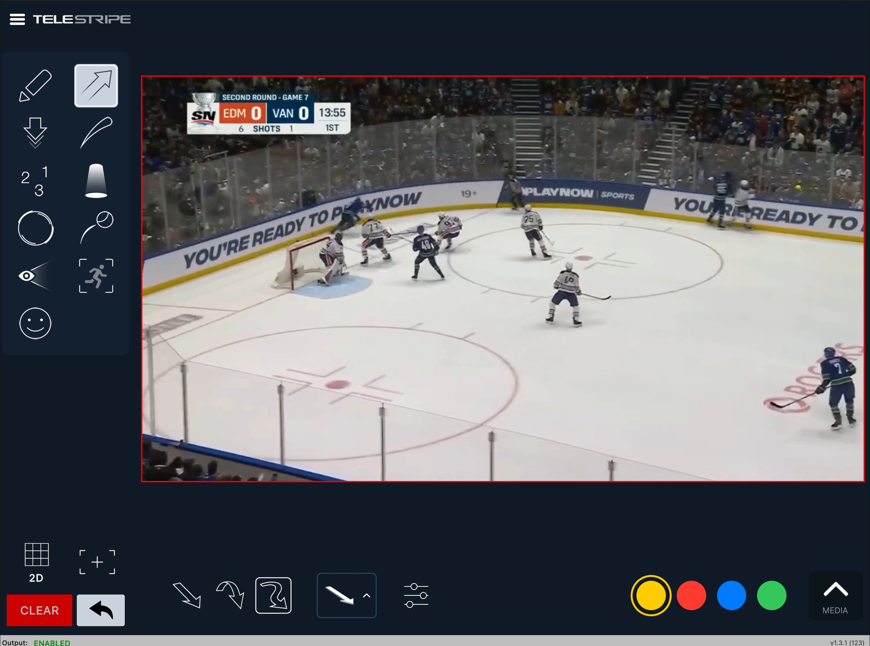Select the straight arrow tool
This screenshot has width=870, height=646.
96,86
